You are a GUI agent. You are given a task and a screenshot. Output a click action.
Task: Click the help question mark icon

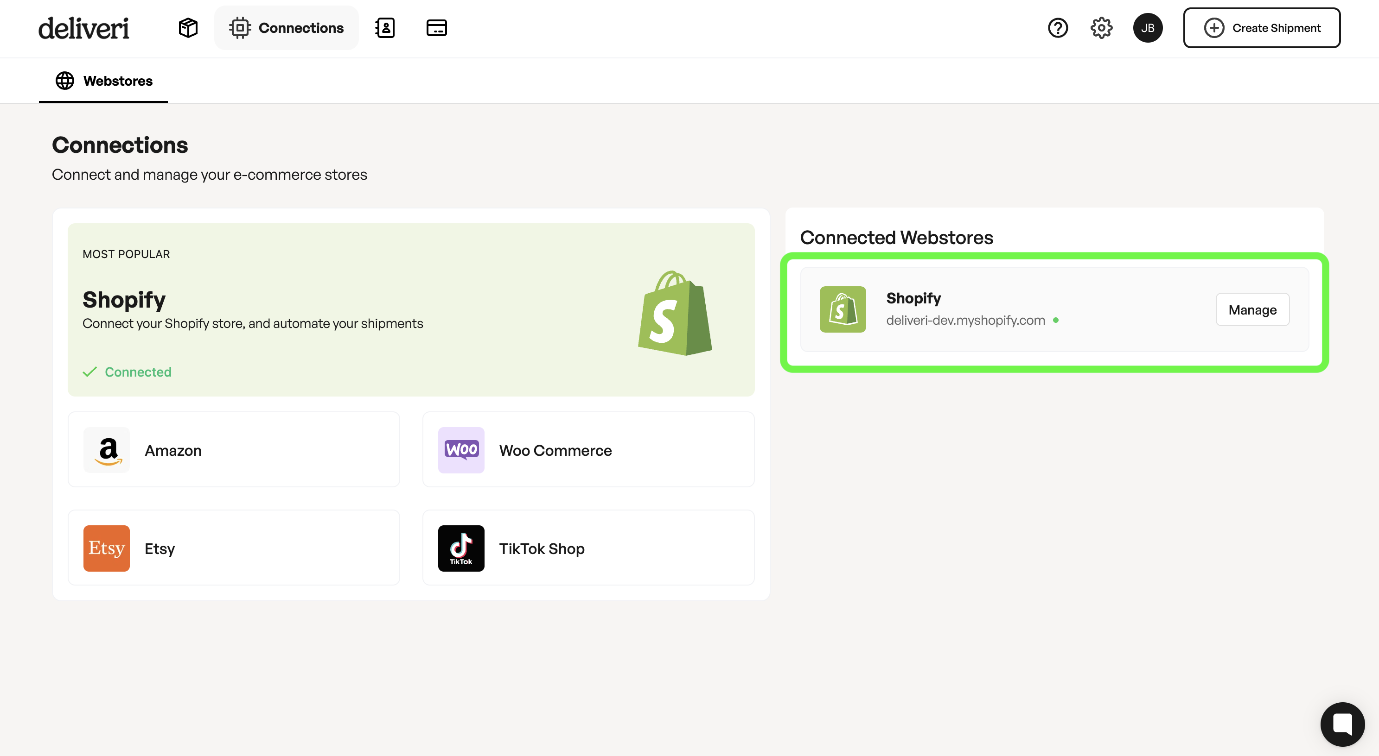(x=1057, y=28)
